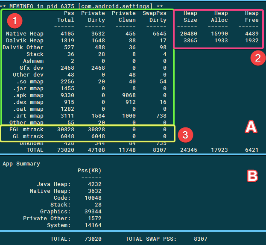
Task: Click the '.oat mmap' row label
Action: (28, 109)
